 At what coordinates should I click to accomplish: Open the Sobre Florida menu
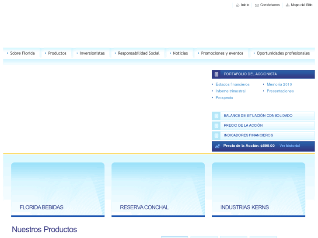(x=22, y=53)
